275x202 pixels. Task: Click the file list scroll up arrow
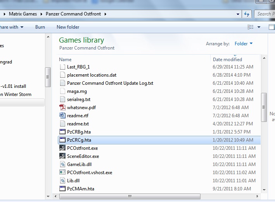pos(264,58)
